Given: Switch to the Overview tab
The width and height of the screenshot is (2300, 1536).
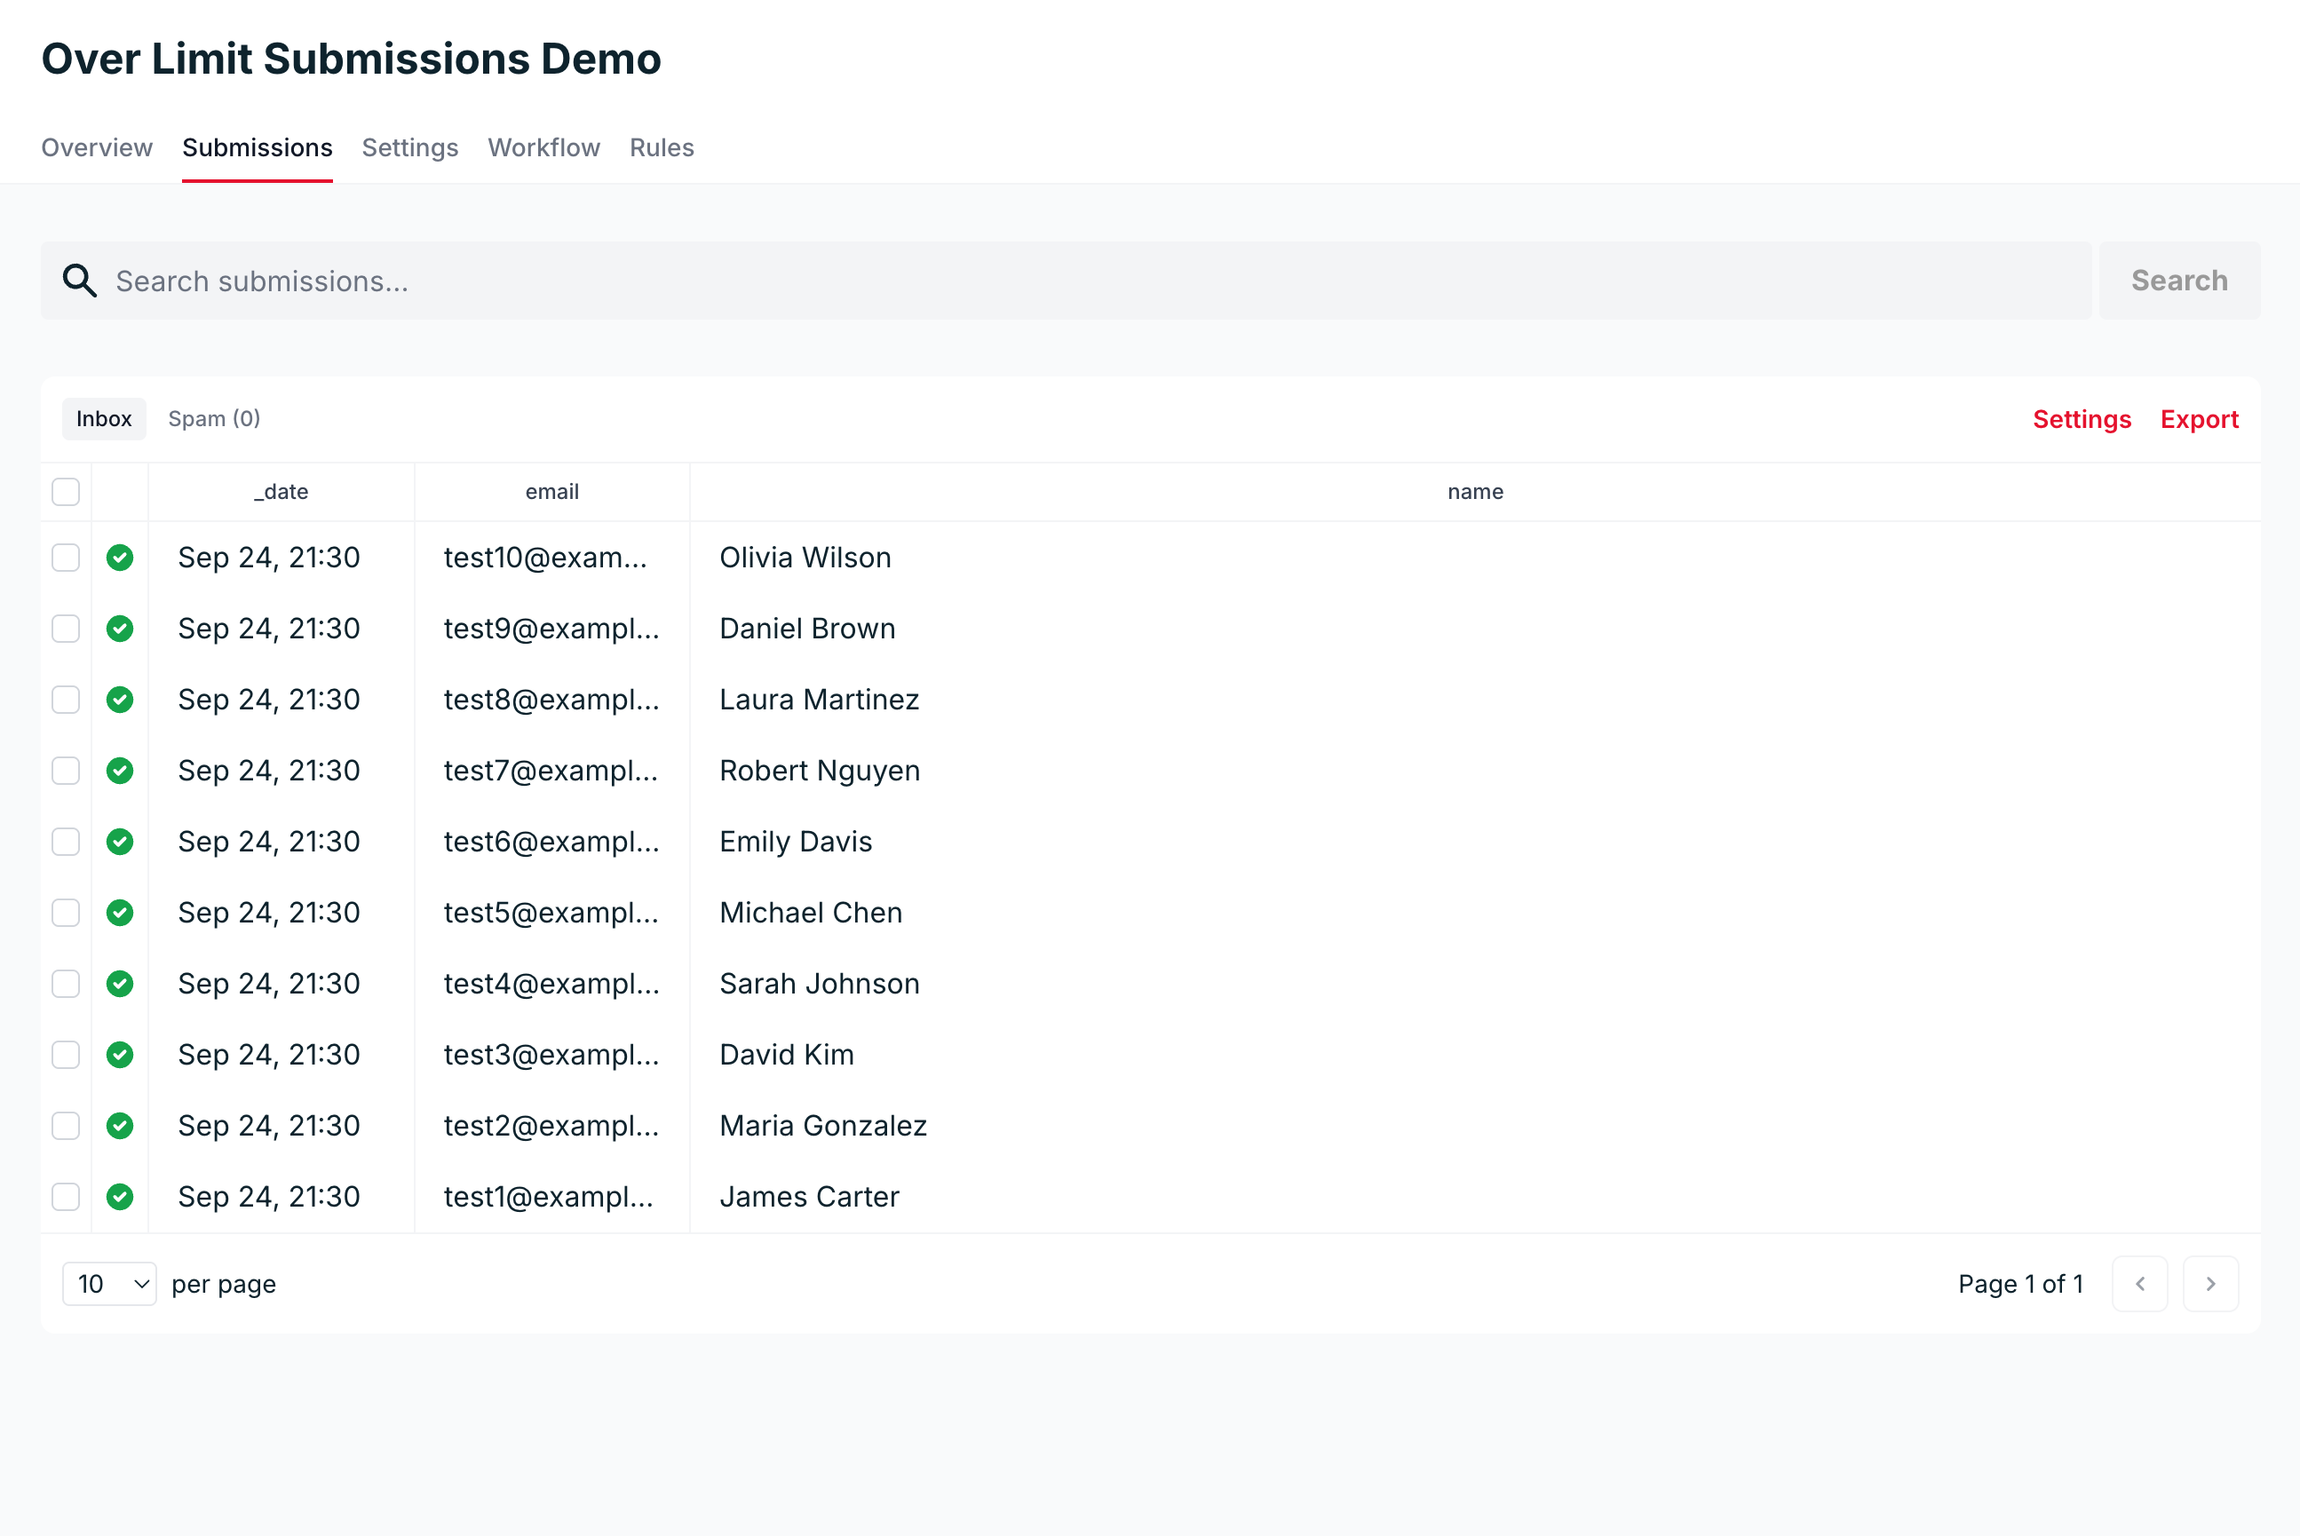Looking at the screenshot, I should (97, 148).
